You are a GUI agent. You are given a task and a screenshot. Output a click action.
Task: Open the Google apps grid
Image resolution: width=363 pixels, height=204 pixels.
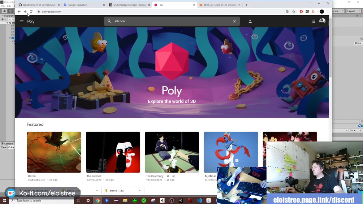click(x=313, y=21)
